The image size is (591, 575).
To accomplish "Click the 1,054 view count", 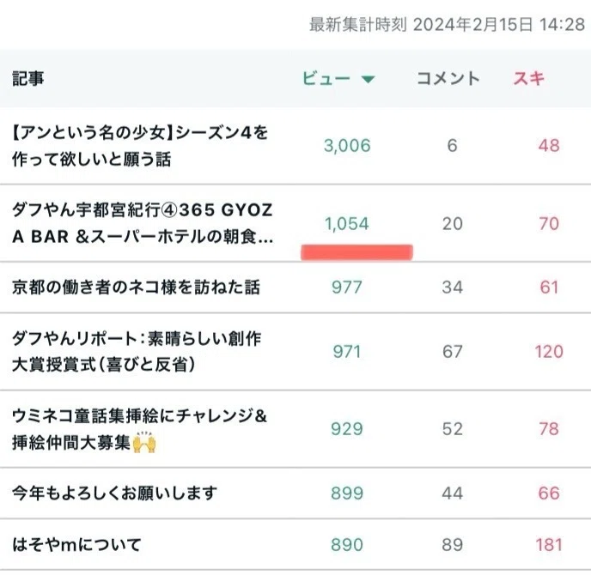I will click(347, 224).
